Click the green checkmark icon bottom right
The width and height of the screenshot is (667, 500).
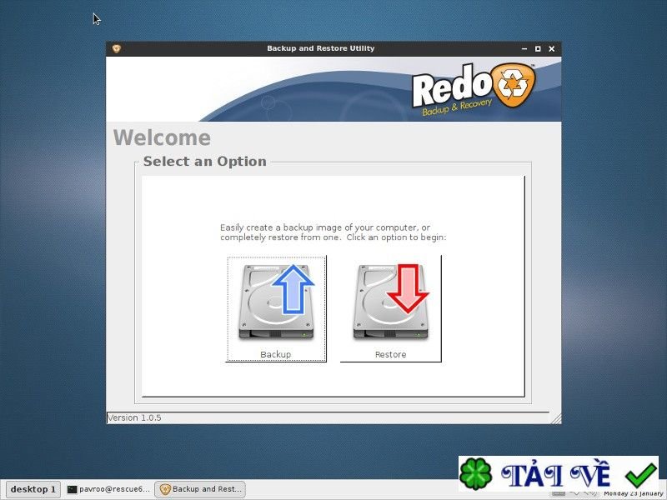tap(640, 474)
